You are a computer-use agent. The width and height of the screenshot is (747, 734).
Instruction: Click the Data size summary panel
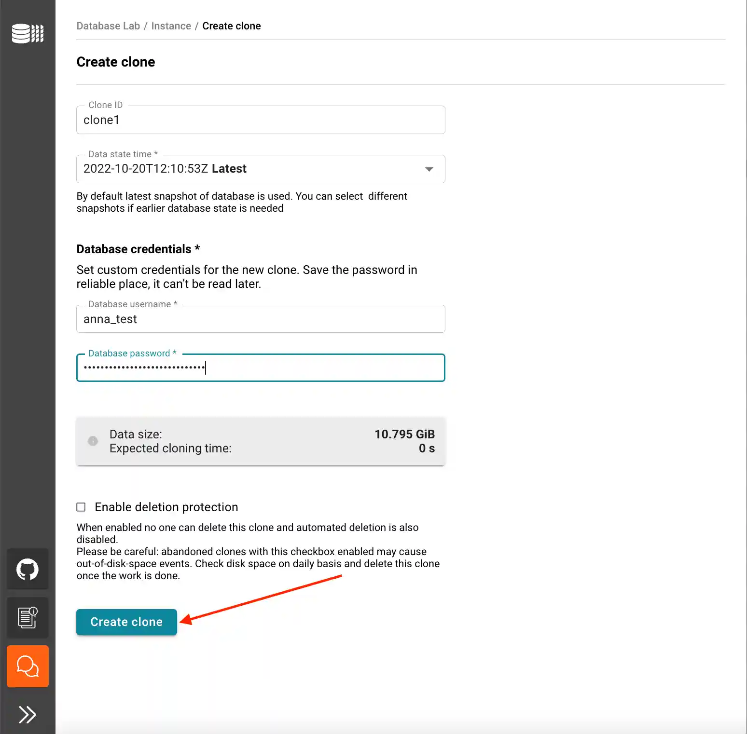click(x=261, y=441)
